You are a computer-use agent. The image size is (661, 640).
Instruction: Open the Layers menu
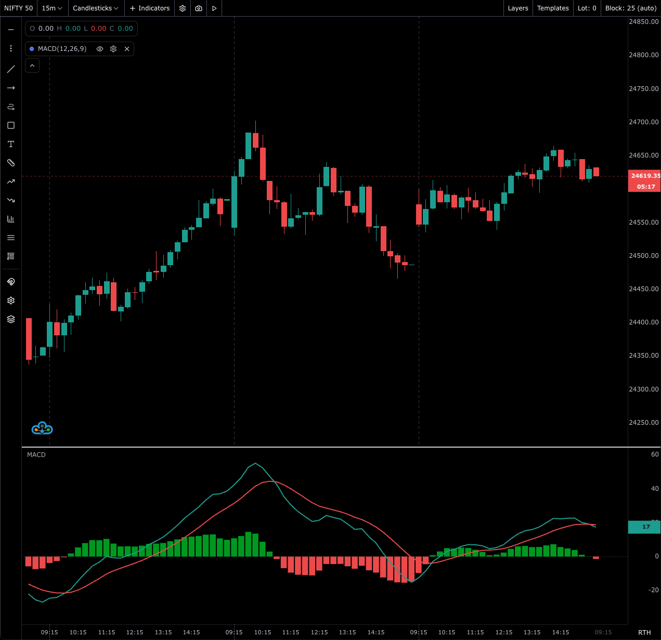(518, 8)
